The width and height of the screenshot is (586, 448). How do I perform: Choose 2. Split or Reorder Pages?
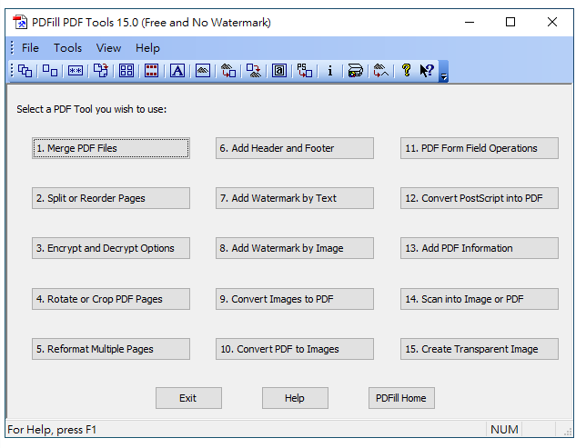point(111,198)
